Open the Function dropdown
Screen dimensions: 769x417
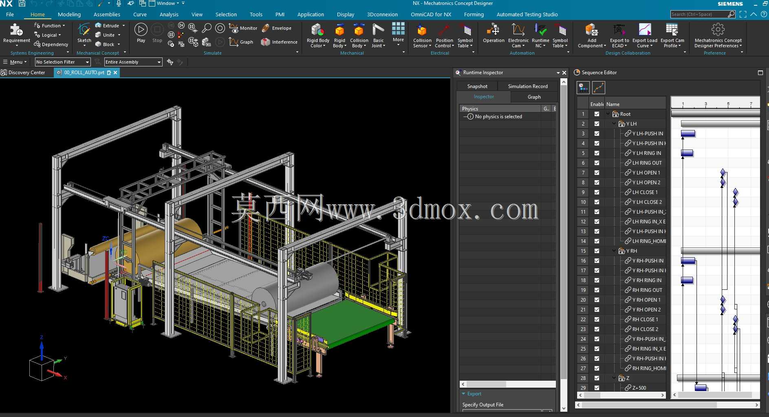50,25
